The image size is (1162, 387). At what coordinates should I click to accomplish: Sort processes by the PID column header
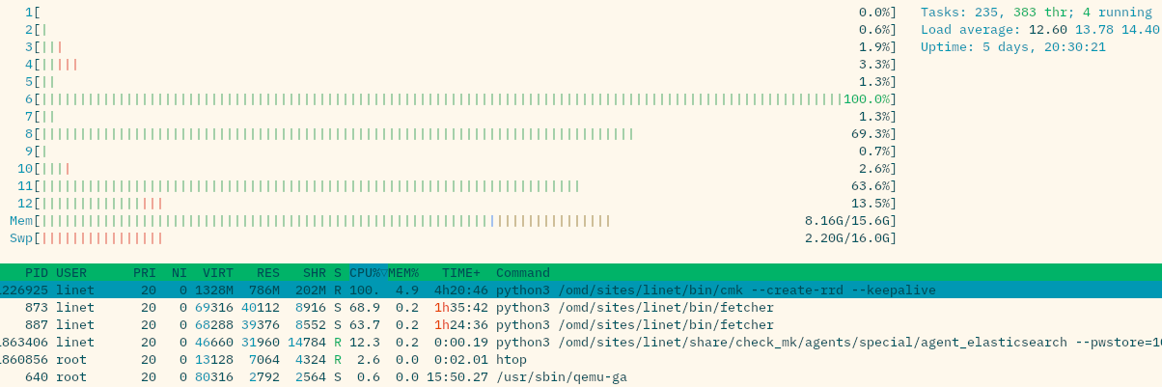coord(37,273)
